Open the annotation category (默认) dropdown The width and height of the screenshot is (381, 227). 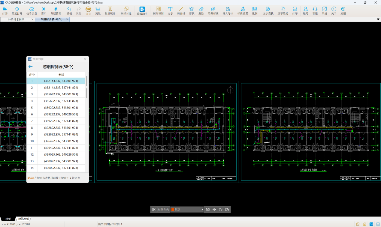[202, 210]
